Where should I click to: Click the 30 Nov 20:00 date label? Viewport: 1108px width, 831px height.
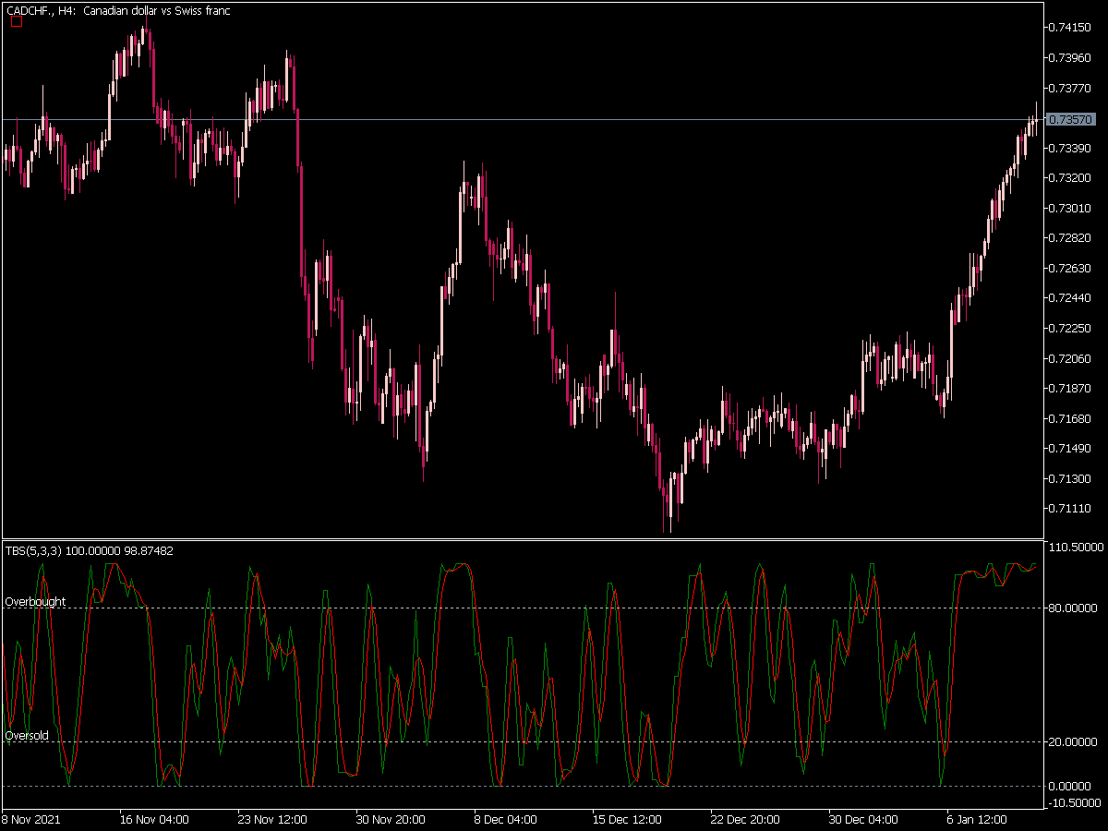tap(391, 819)
